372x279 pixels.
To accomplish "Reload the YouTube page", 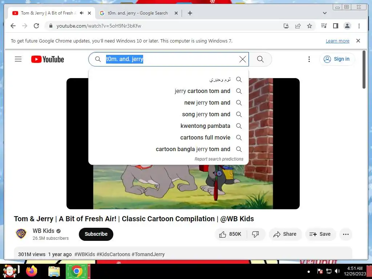I will (x=36, y=26).
